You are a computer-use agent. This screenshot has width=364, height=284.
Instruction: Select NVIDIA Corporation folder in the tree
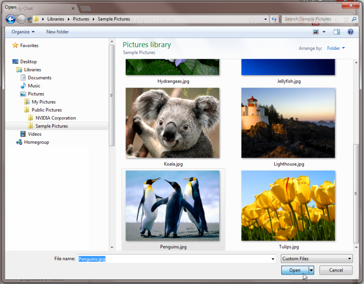click(55, 118)
